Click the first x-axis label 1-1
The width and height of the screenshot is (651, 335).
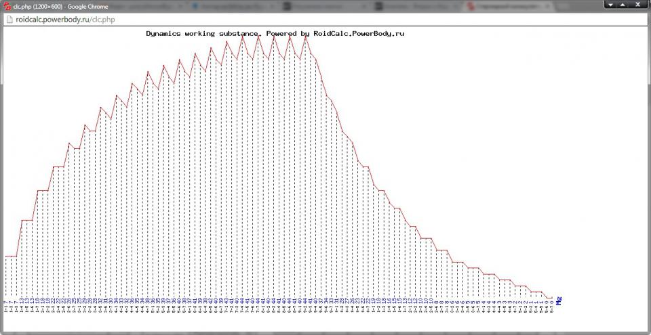pos(6,307)
